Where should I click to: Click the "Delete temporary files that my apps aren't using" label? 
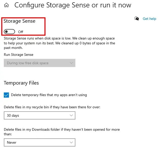click(x=49, y=95)
